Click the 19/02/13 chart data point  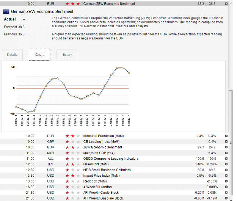click(117, 68)
